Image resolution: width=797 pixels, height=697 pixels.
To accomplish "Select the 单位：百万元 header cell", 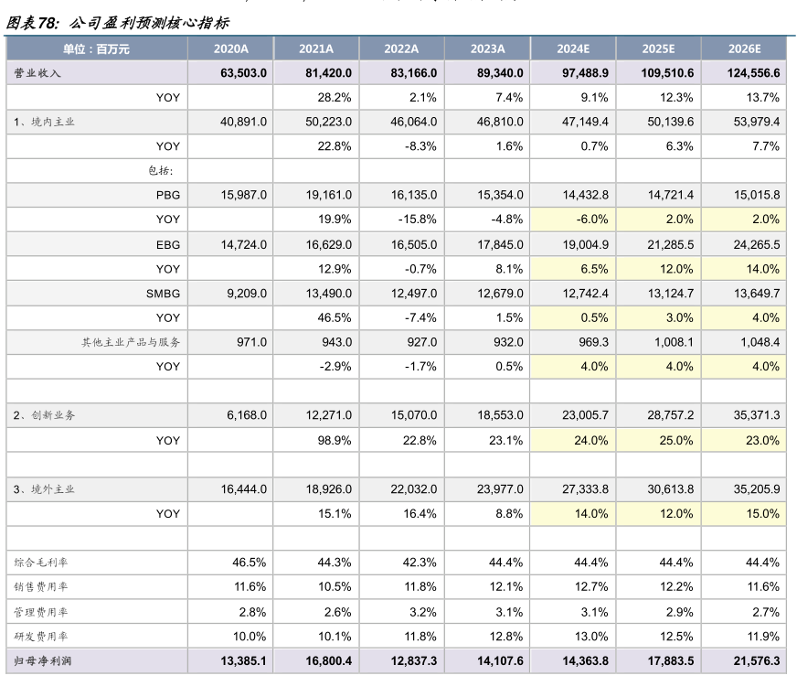I will tap(96, 49).
